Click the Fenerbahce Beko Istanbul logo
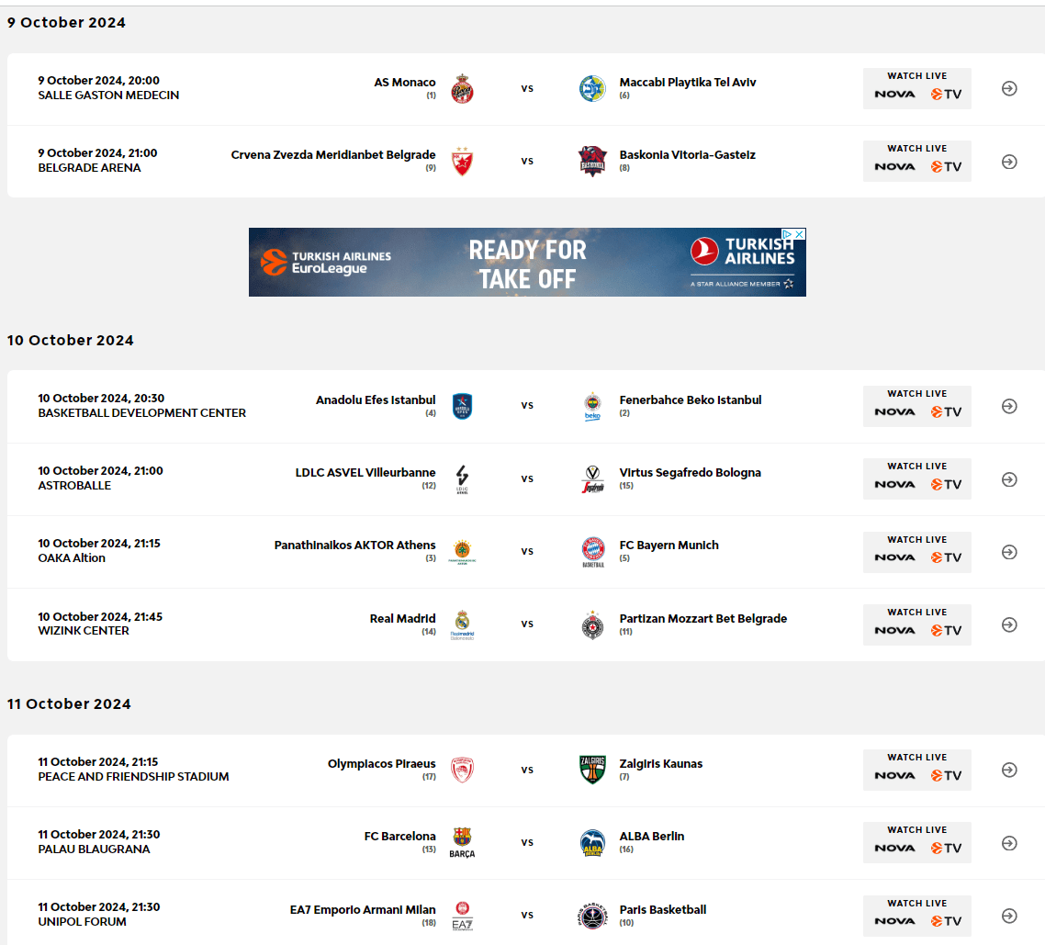 click(x=592, y=406)
